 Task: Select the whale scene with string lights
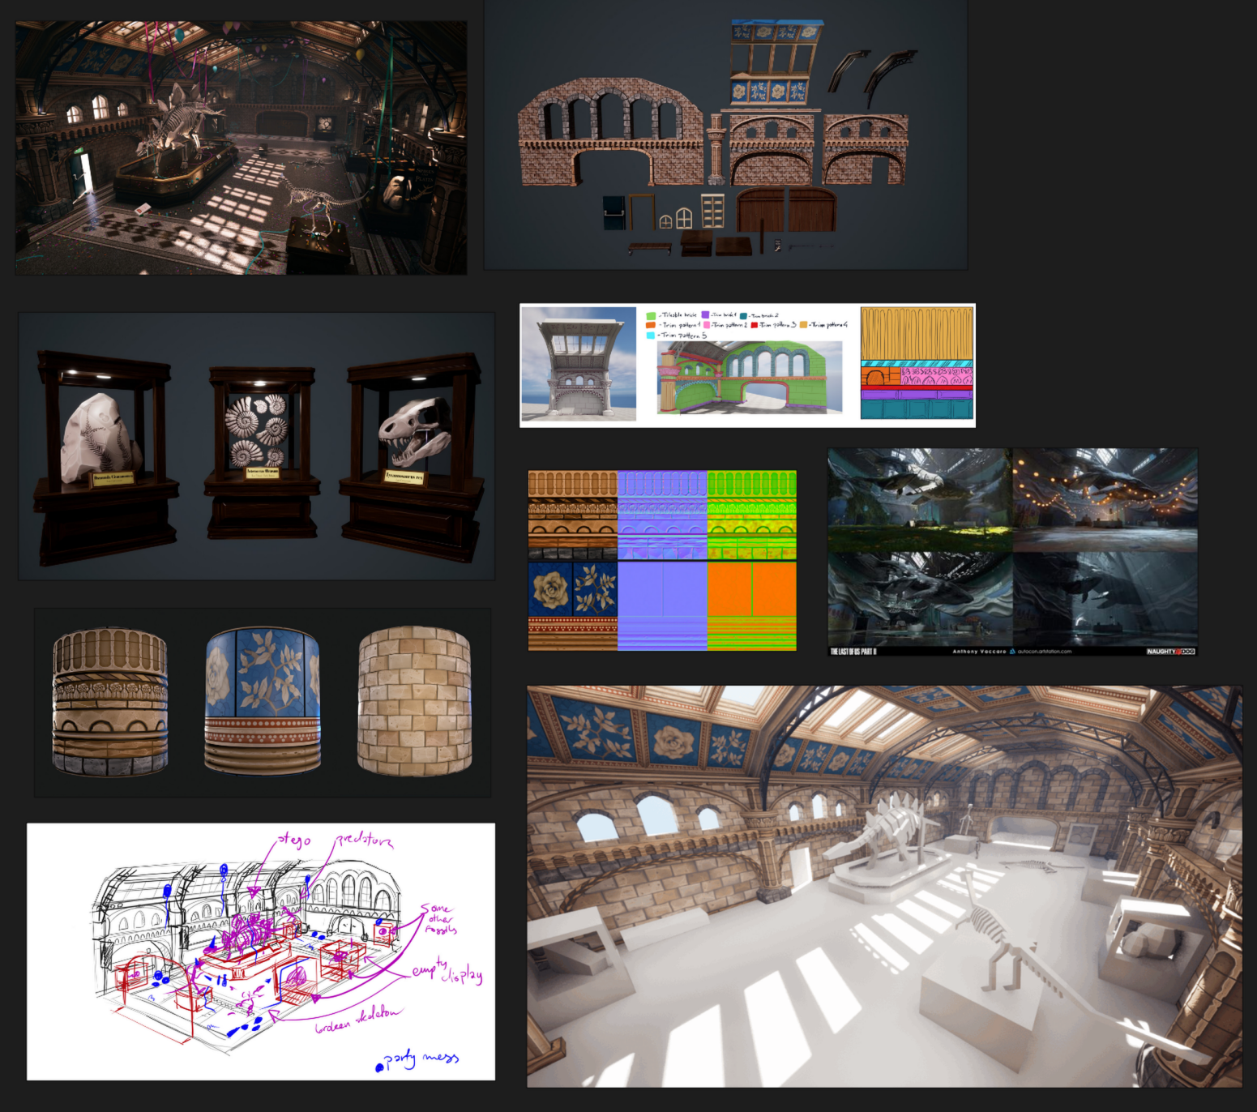pos(1105,500)
